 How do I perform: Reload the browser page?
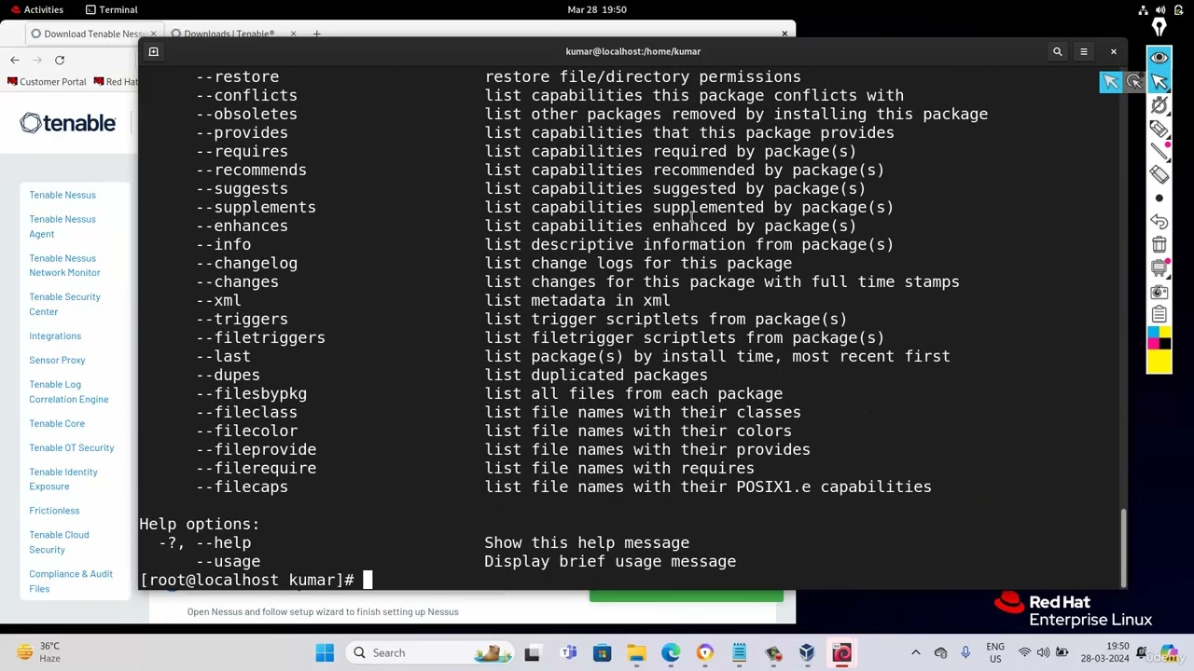click(59, 60)
